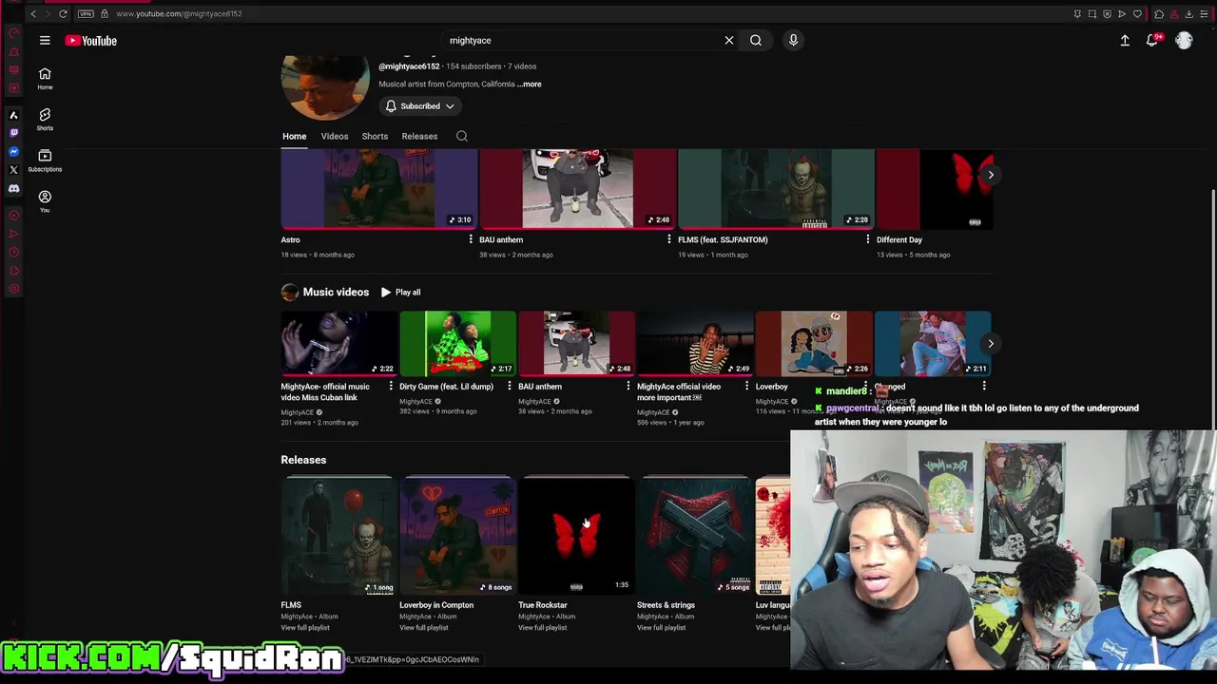Switch to the Videos tab
This screenshot has height=684, width=1217.
(x=334, y=136)
